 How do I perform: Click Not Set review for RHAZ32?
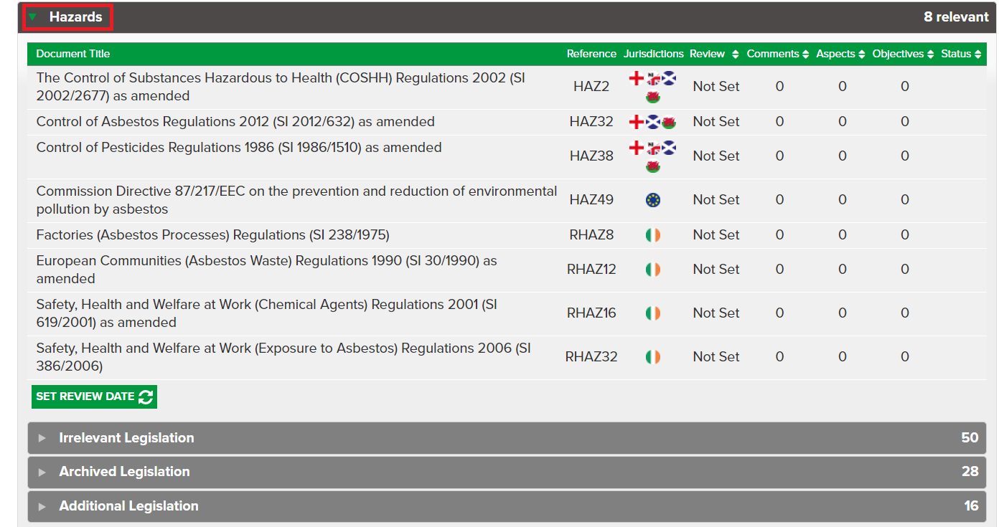716,357
